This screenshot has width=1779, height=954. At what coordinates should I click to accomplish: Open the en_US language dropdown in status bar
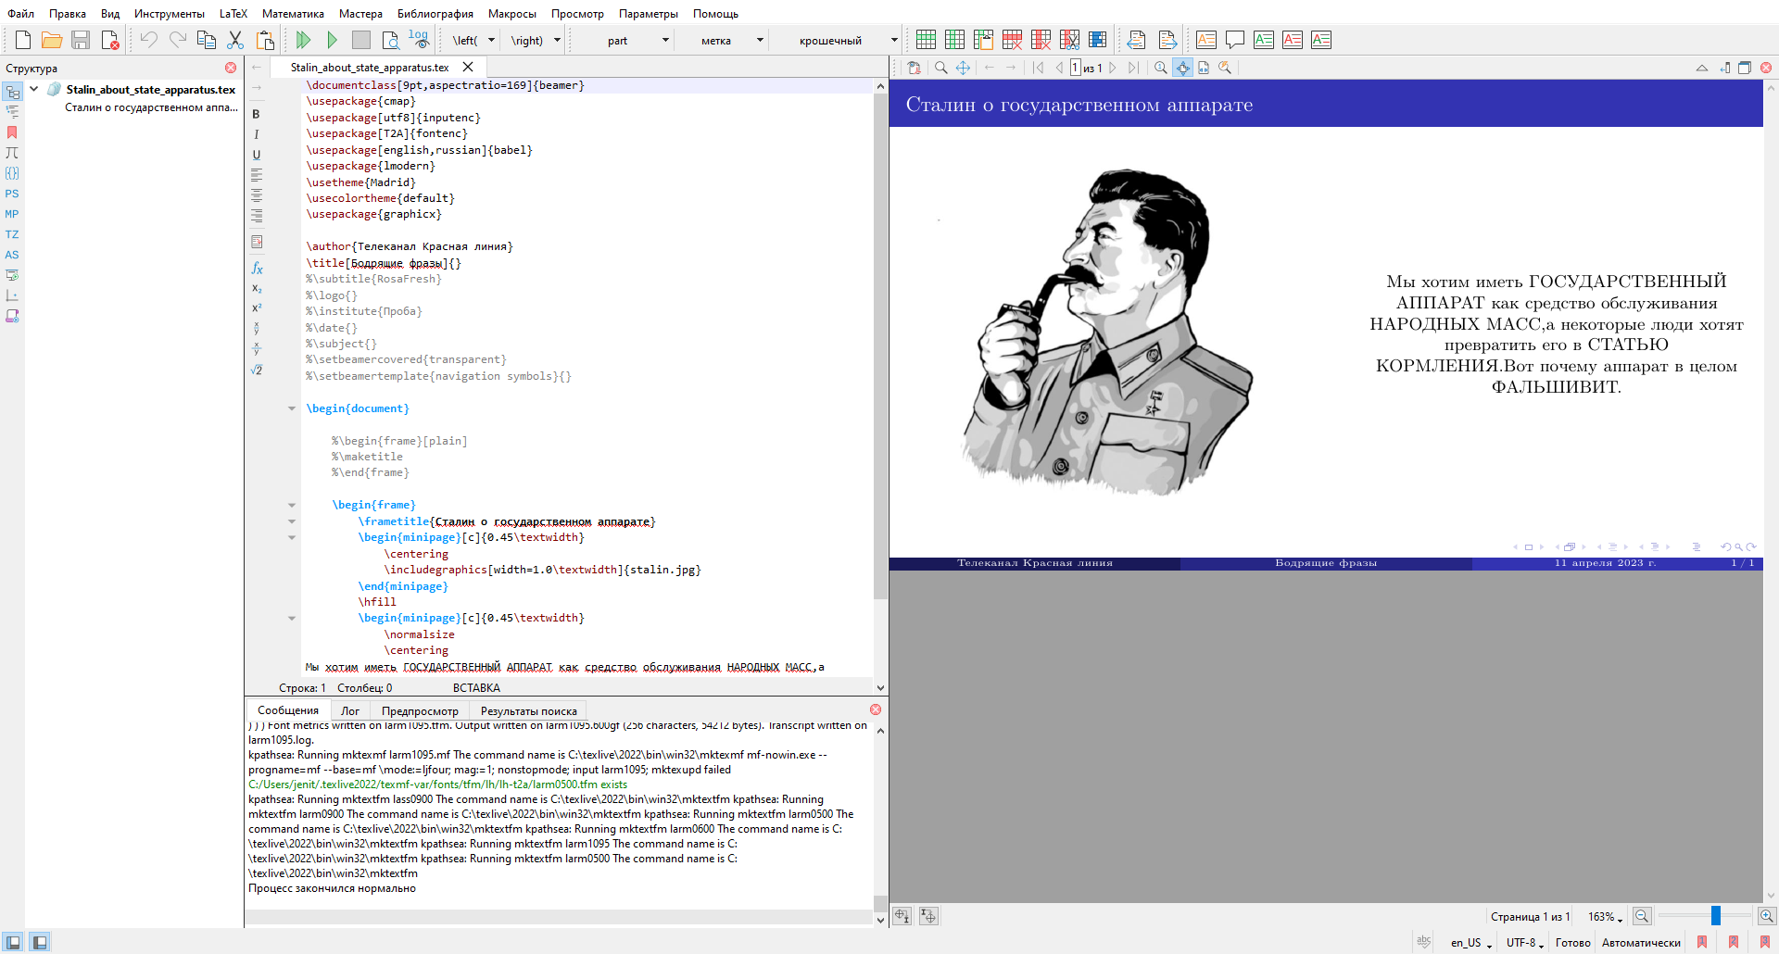click(x=1471, y=943)
